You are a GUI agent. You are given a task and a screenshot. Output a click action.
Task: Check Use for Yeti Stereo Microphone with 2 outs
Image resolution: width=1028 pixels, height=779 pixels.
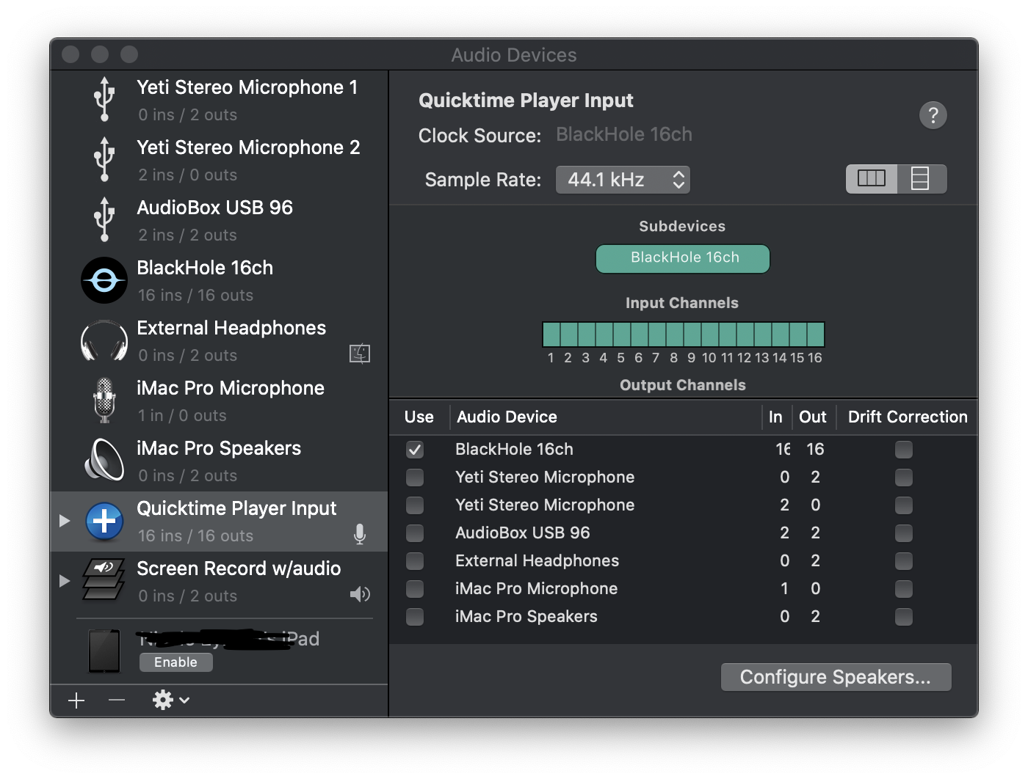[x=415, y=478]
